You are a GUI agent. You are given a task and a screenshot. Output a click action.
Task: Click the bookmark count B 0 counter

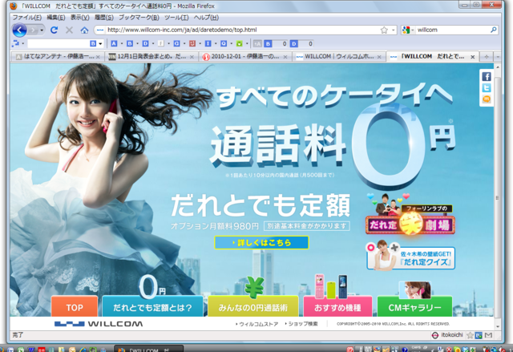[x=276, y=43]
